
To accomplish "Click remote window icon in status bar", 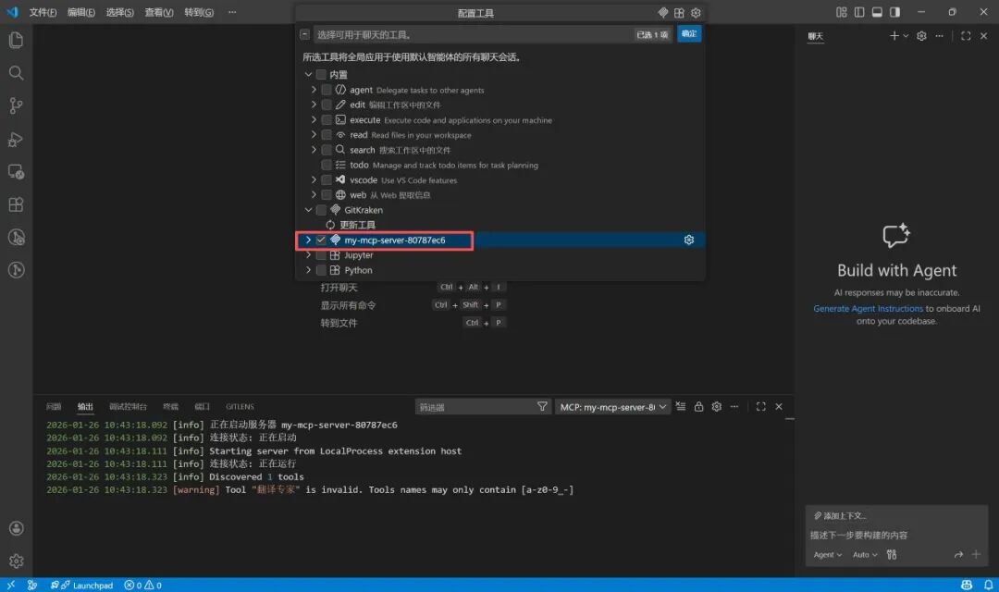I will click(x=11, y=585).
